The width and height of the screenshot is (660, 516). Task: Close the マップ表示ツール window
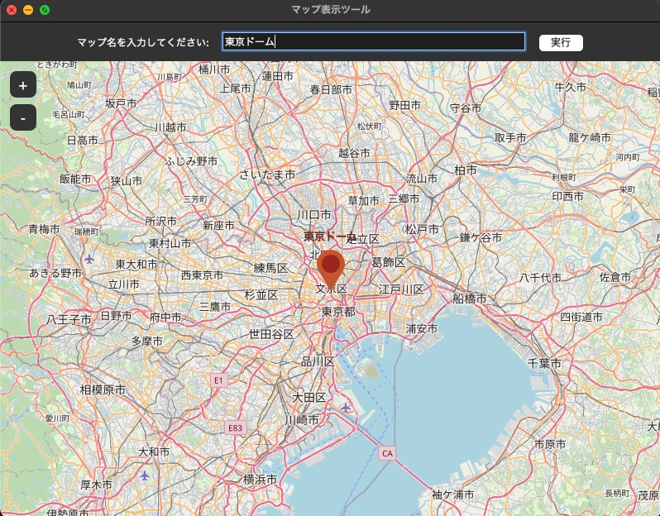point(12,10)
